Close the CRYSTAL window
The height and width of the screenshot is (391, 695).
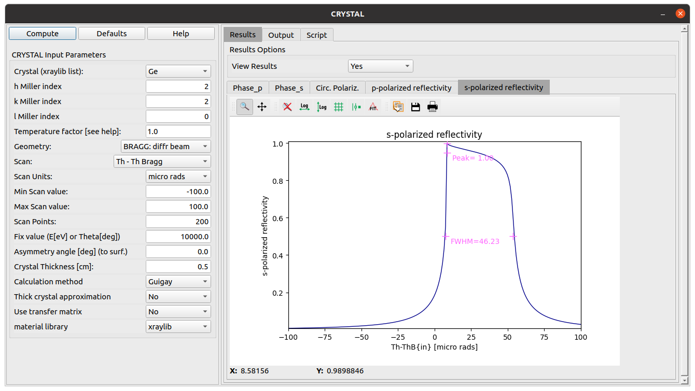pyautogui.click(x=680, y=14)
